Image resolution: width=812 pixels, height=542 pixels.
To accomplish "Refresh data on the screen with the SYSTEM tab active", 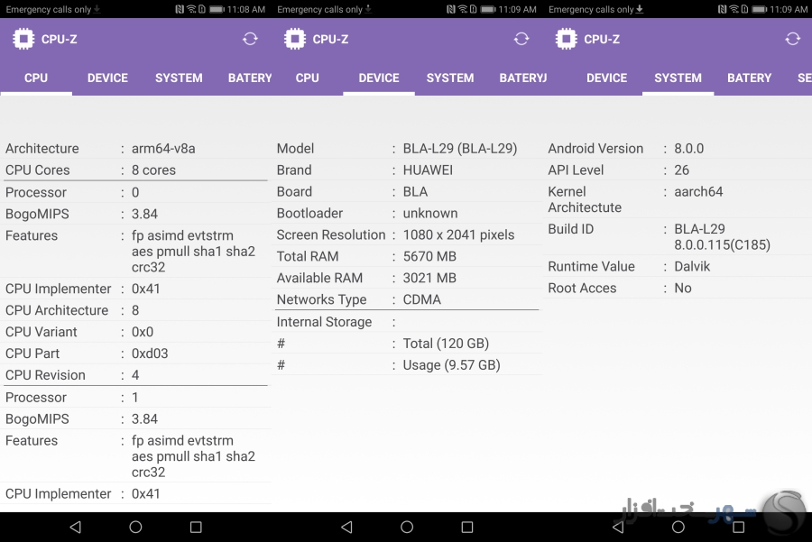I will (x=793, y=39).
